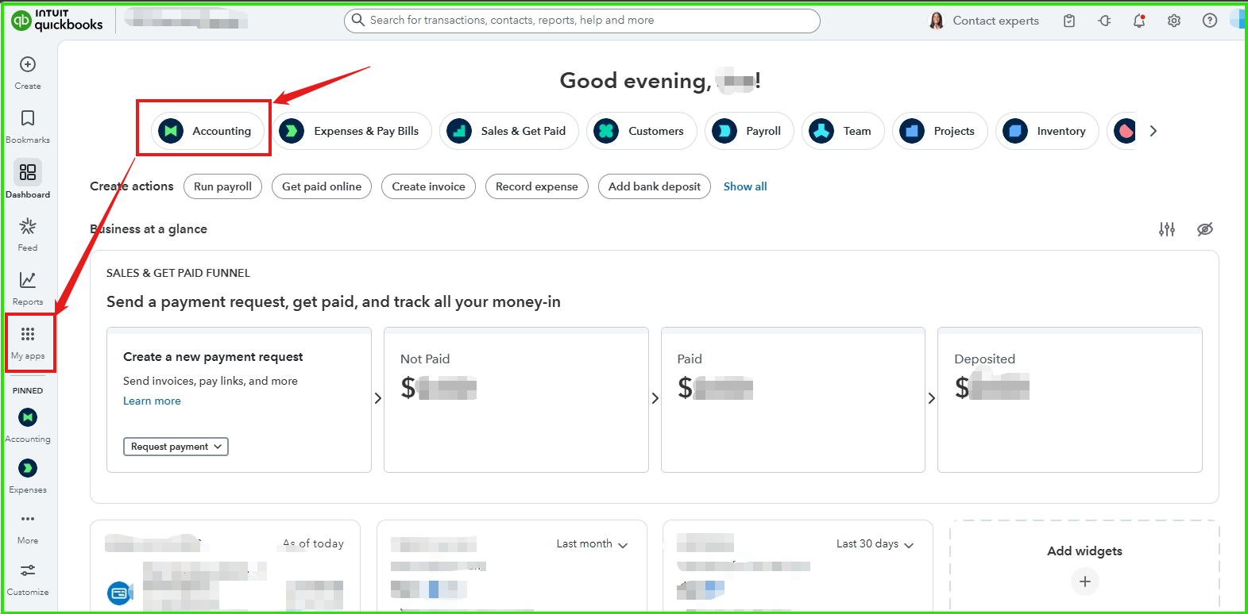Image resolution: width=1248 pixels, height=614 pixels.
Task: Click Record expense action
Action: (x=537, y=186)
